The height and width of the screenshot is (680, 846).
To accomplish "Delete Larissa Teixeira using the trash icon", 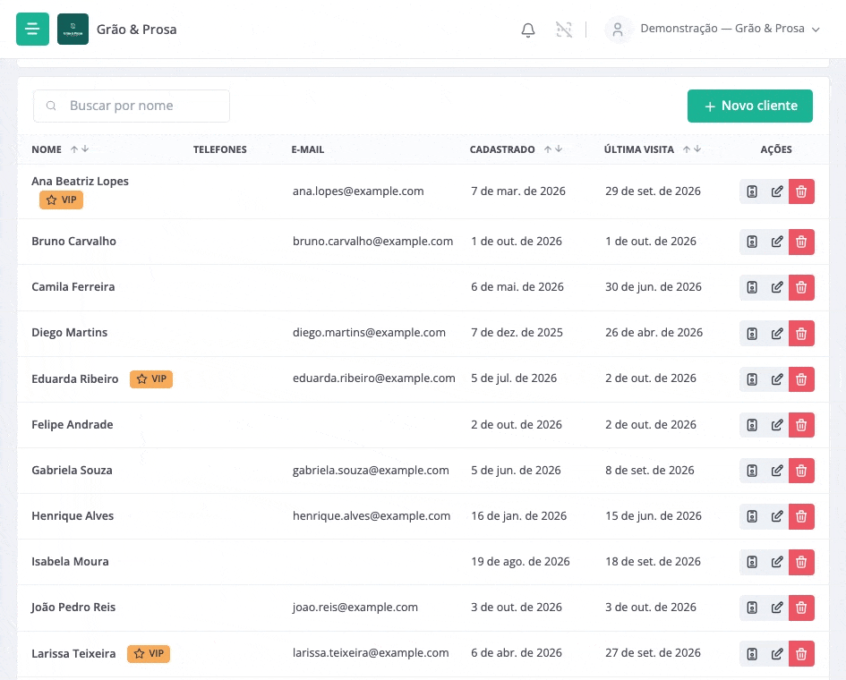I will (x=801, y=654).
